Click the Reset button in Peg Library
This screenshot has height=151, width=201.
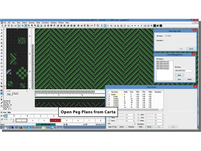point(141,127)
